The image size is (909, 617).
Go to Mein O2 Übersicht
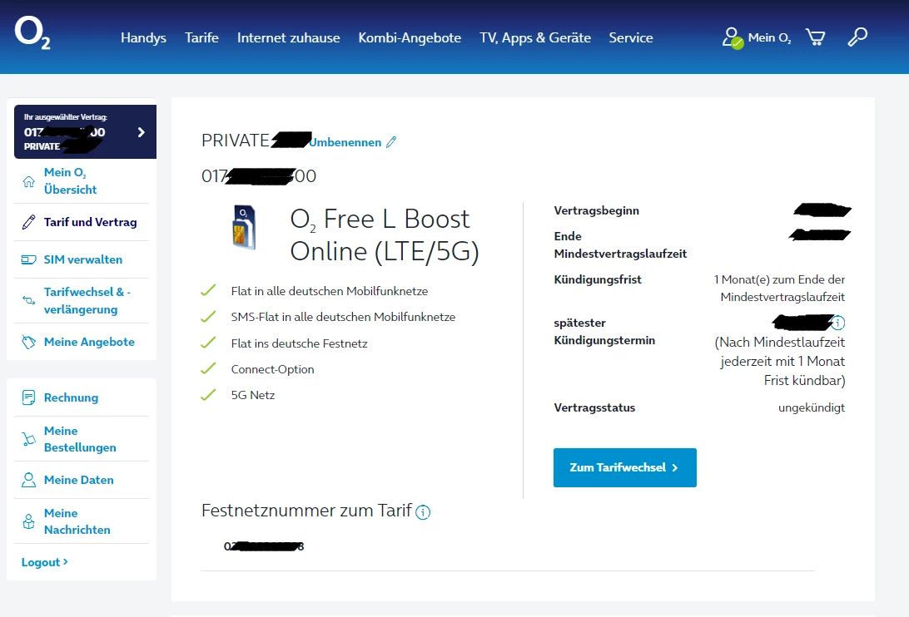[x=70, y=180]
